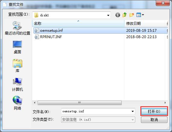Open Libraries (库) shortcut
This screenshot has height=132, width=172.
pyautogui.click(x=17, y=66)
